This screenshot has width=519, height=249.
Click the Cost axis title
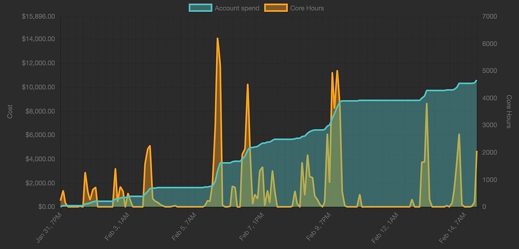10,111
